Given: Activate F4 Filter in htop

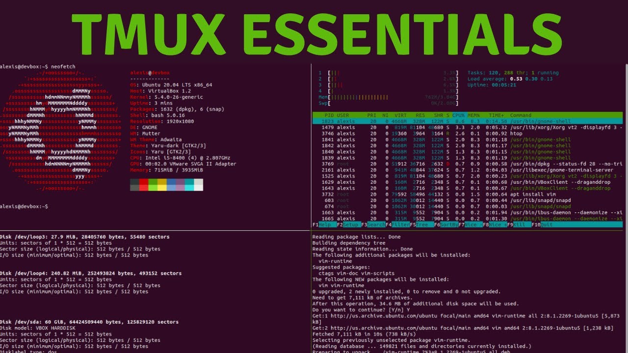Looking at the screenshot, I should [397, 225].
